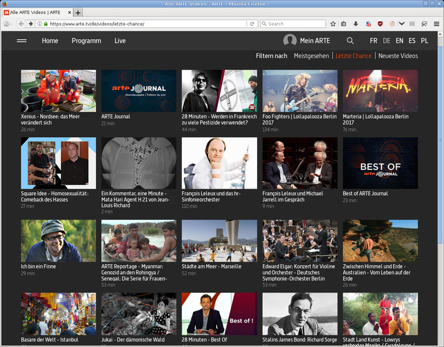Open 28 Minuten Best Of thumbnail
444x347 pixels.
coord(220,314)
